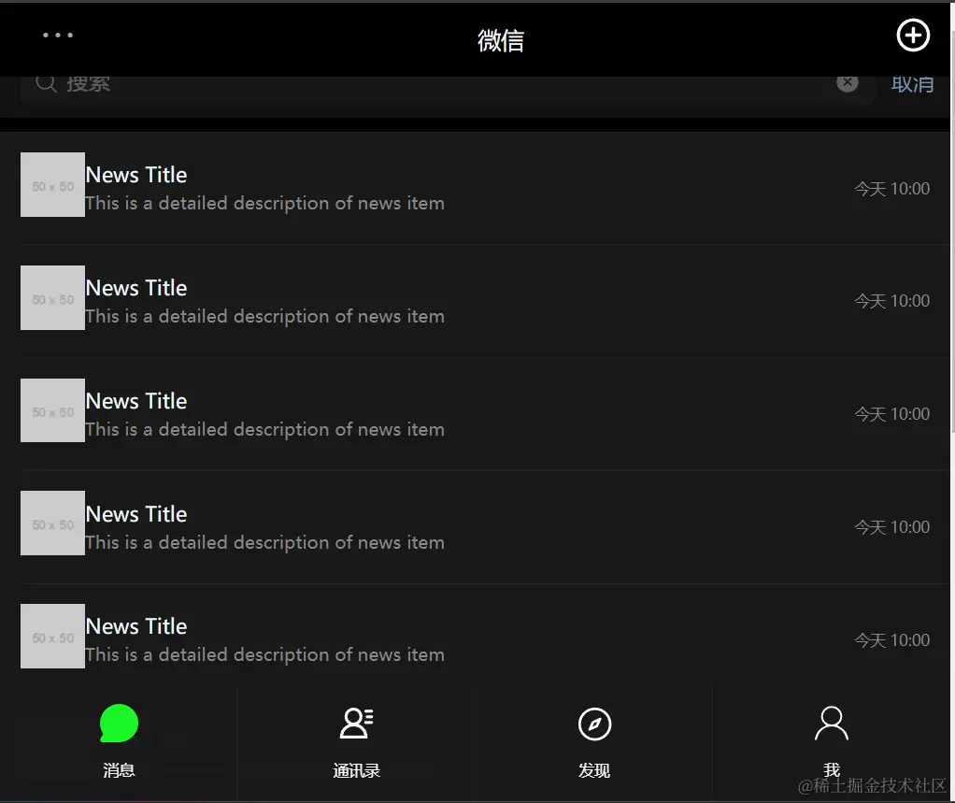Select the third News Title heading
The height and width of the screenshot is (803, 955).
[x=135, y=401]
